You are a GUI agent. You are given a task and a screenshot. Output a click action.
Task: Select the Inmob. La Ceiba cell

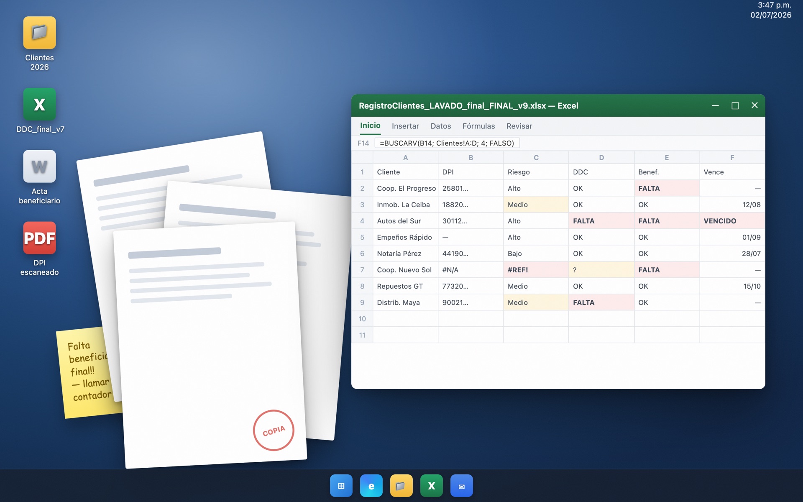405,205
